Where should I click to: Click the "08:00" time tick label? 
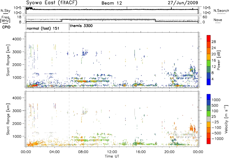pyautogui.click(x=83, y=152)
